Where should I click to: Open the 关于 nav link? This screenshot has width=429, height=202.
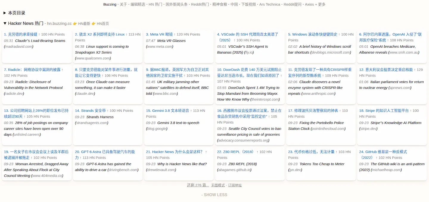[123, 4]
